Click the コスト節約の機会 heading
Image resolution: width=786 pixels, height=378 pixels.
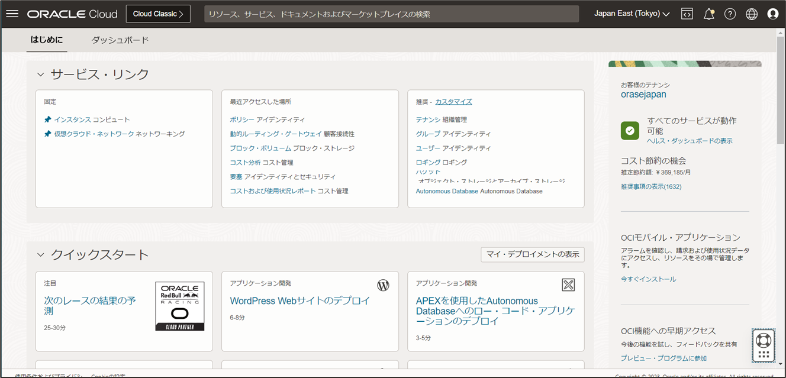[653, 160]
